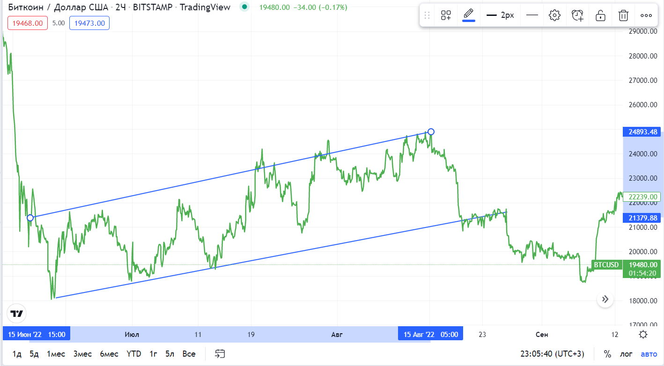Choose the line color pencil icon
Viewport: 664px width, 366px height.
pyautogui.click(x=469, y=15)
